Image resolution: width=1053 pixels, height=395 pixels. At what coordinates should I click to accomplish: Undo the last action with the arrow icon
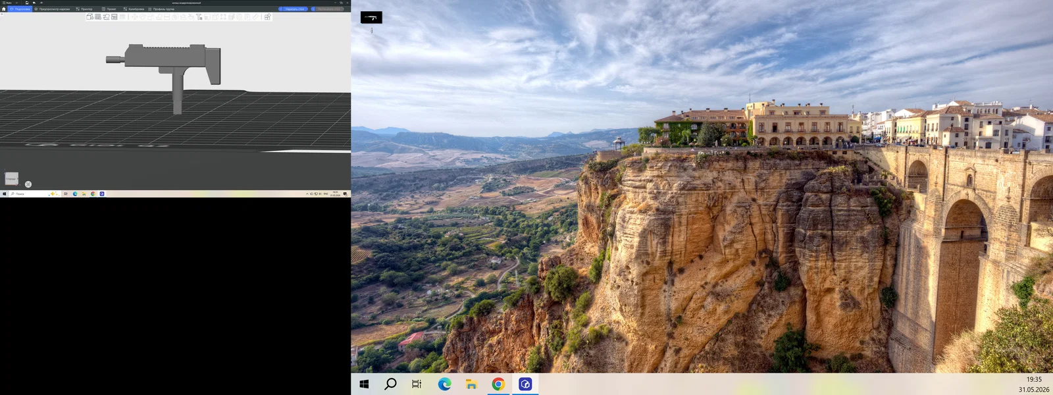(x=34, y=3)
